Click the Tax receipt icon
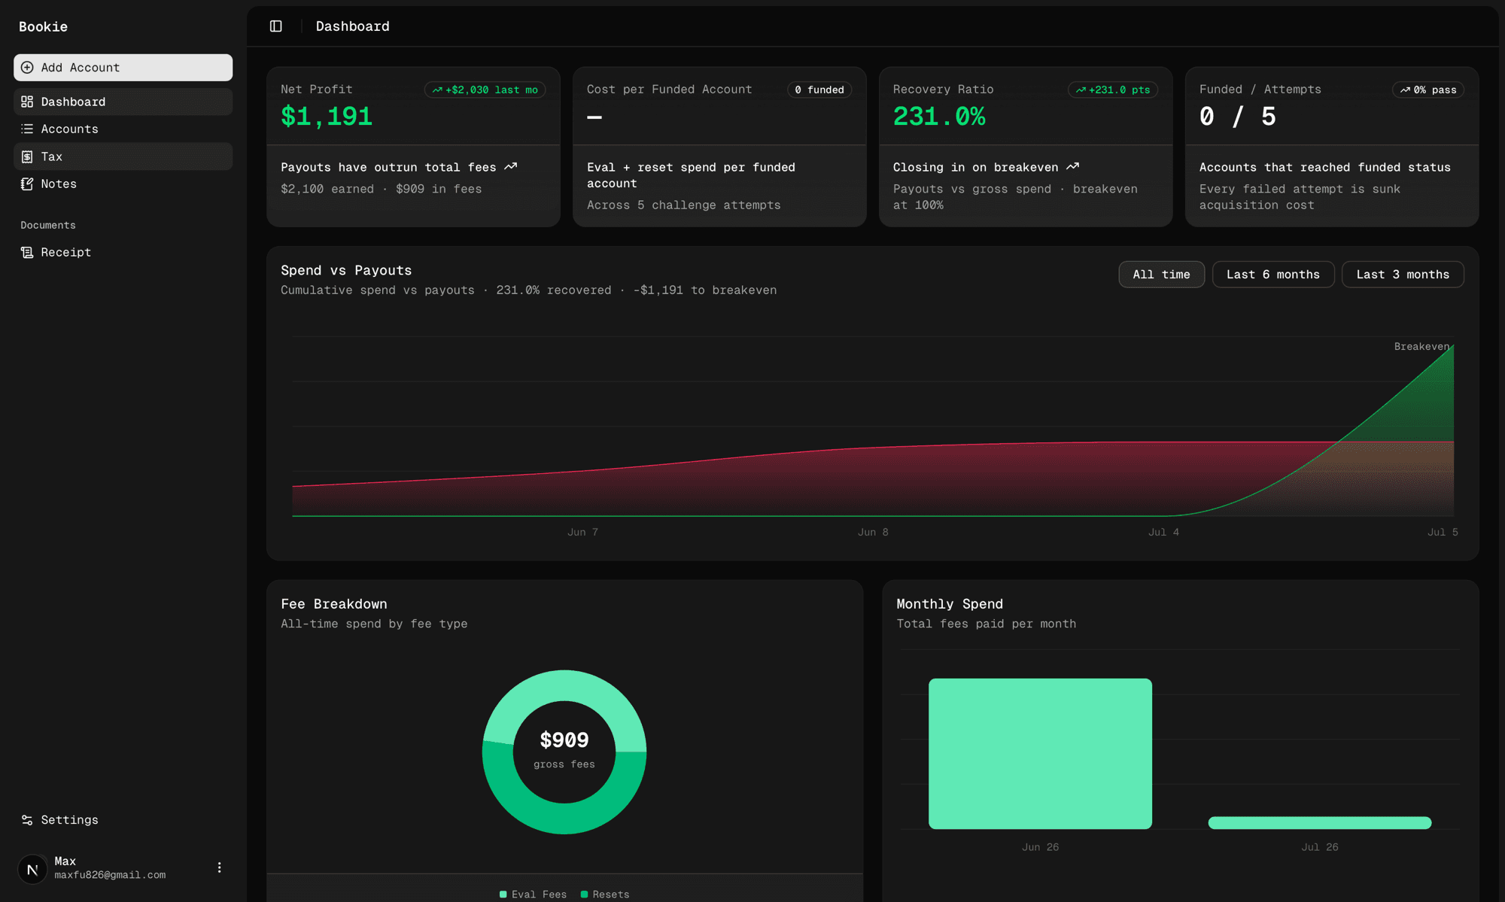Screen dimensions: 1505x902 point(27,156)
